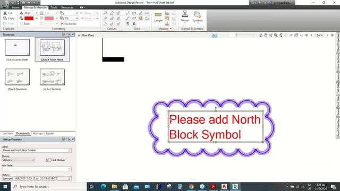This screenshot has width=340, height=191.
Task: Close the Thumbnails panel
Action: point(73,34)
